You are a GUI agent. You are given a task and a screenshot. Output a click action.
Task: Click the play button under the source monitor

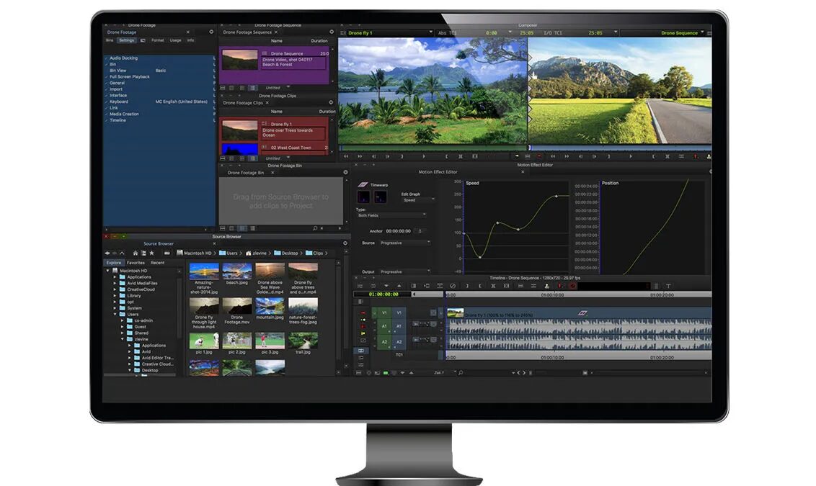pos(423,156)
